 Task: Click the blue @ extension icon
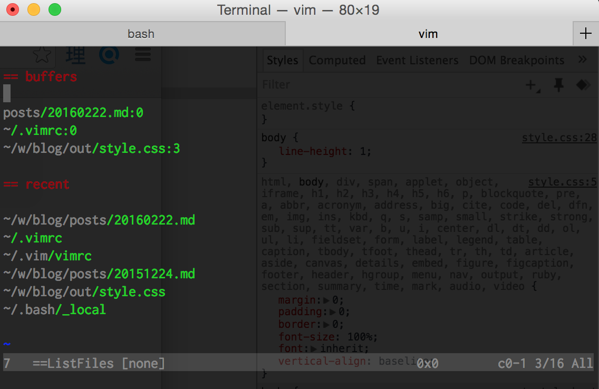point(109,54)
